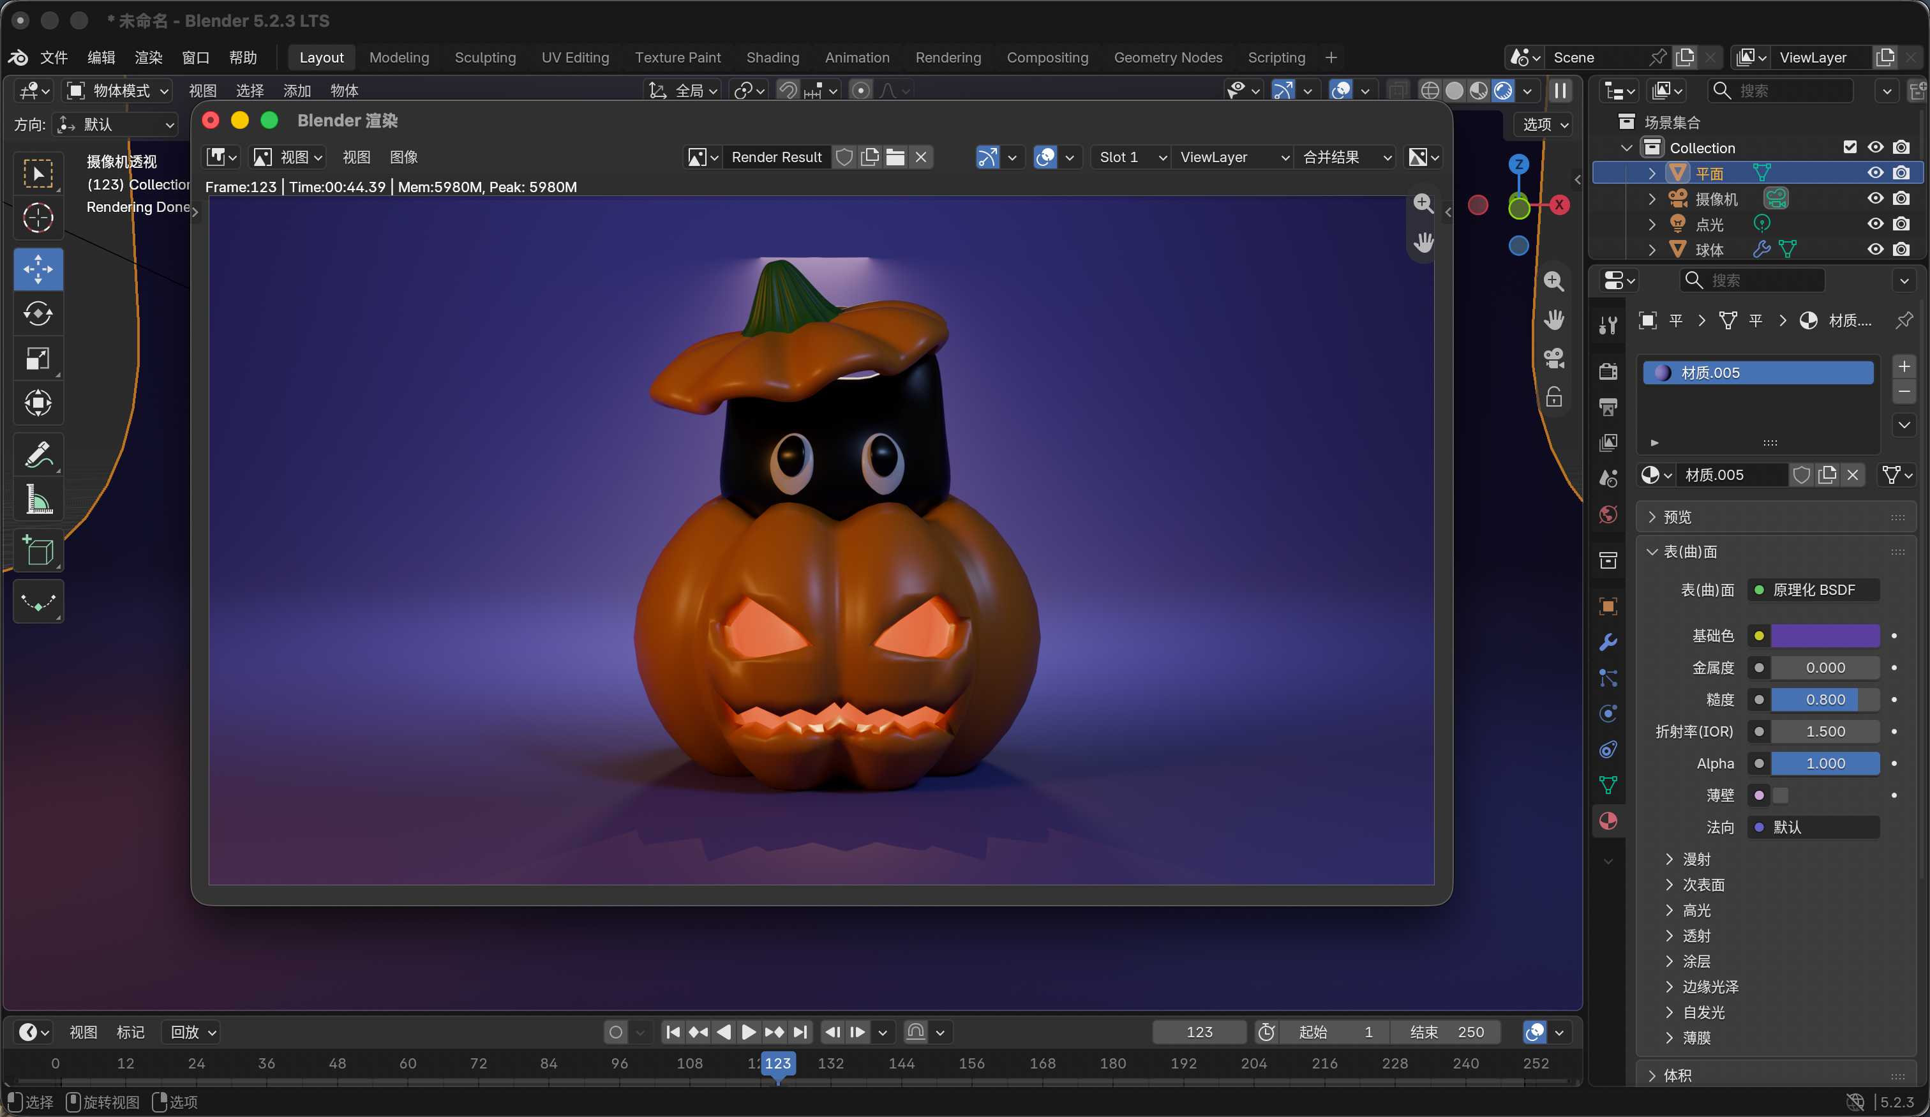
Task: Open the 图像 menu in render window
Action: click(x=403, y=157)
